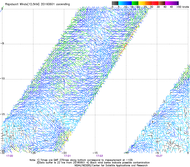Screen dimensions: 190x167
Task: Click the 'Rapidsact Winds(12.5KM) 20160601 ascending' title
Action: tap(37, 4)
